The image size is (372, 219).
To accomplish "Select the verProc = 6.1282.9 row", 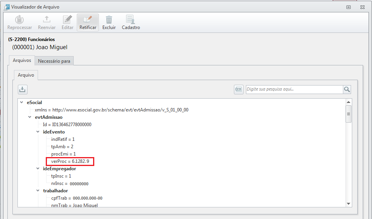I will pyautogui.click(x=70, y=161).
